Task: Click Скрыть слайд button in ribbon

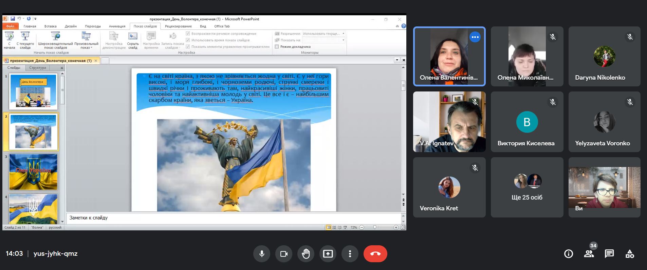Action: click(133, 41)
